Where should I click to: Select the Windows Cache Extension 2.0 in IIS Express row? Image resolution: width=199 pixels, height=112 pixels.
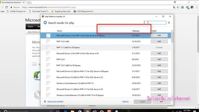pyautogui.click(x=106, y=95)
